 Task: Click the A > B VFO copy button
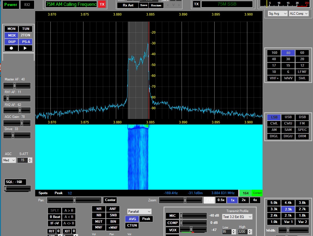69,210
